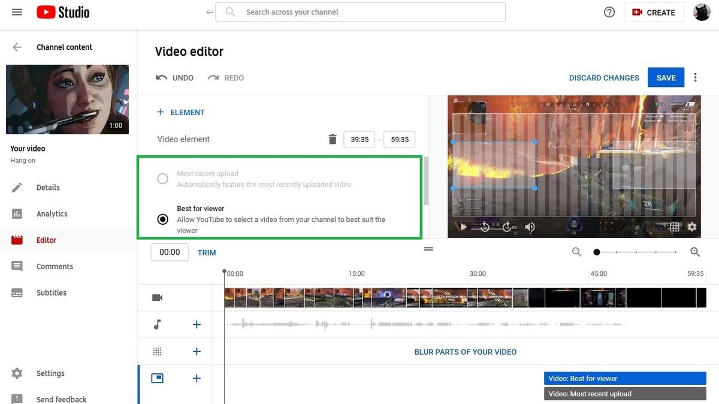The image size is (719, 404).
Task: Click the search across your channel field
Action: [x=360, y=12]
